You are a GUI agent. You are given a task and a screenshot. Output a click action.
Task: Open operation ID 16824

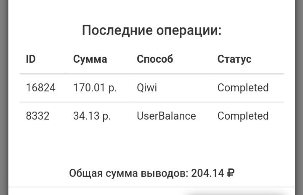(x=40, y=88)
